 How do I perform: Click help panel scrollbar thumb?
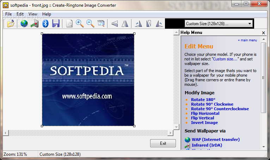pos(264,78)
